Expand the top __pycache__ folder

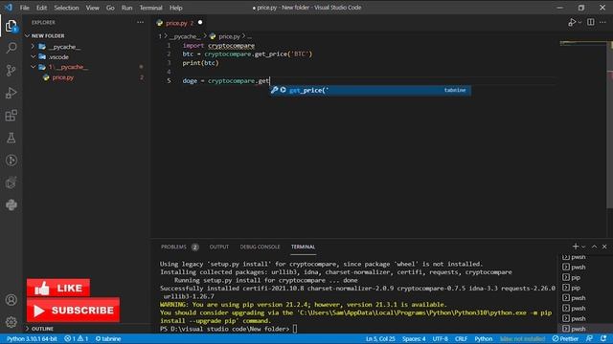pos(64,47)
